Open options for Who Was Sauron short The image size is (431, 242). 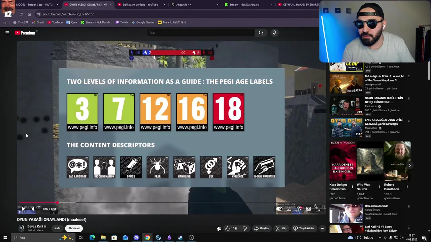click(379, 186)
